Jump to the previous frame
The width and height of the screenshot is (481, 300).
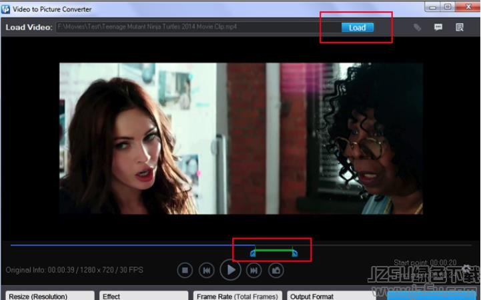tap(206, 270)
